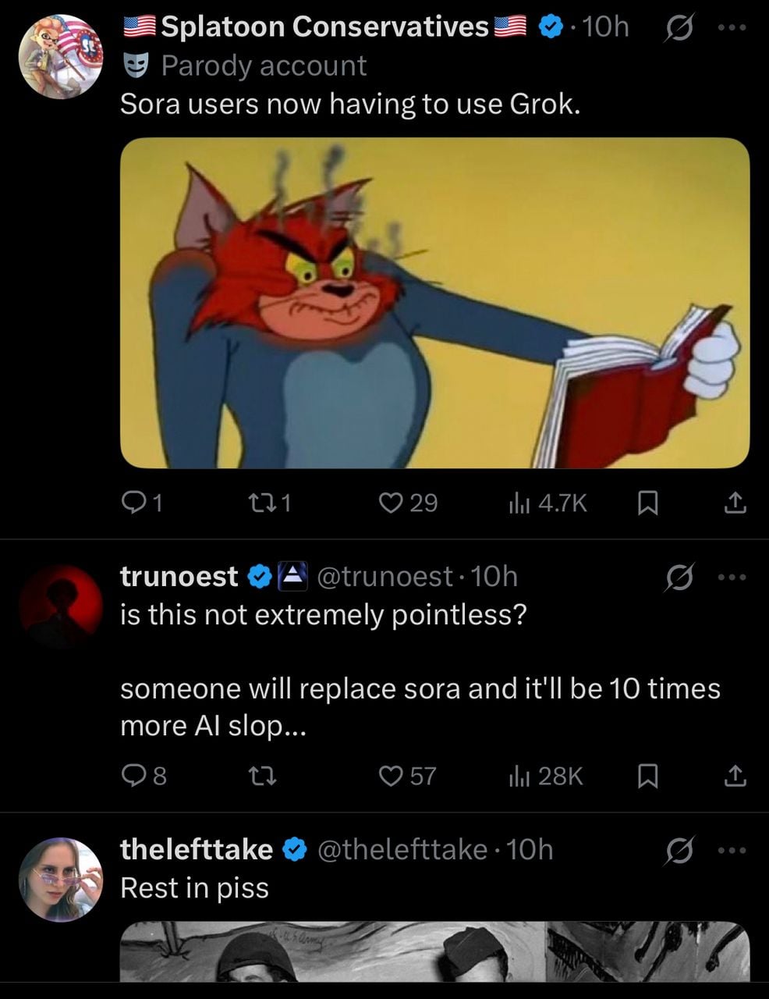Reply to trunoest's comment
This screenshot has height=999, width=769.
click(134, 776)
